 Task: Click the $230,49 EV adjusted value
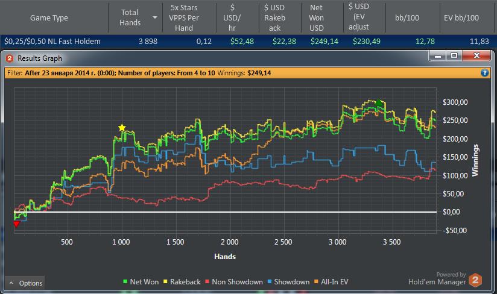pyautogui.click(x=366, y=42)
